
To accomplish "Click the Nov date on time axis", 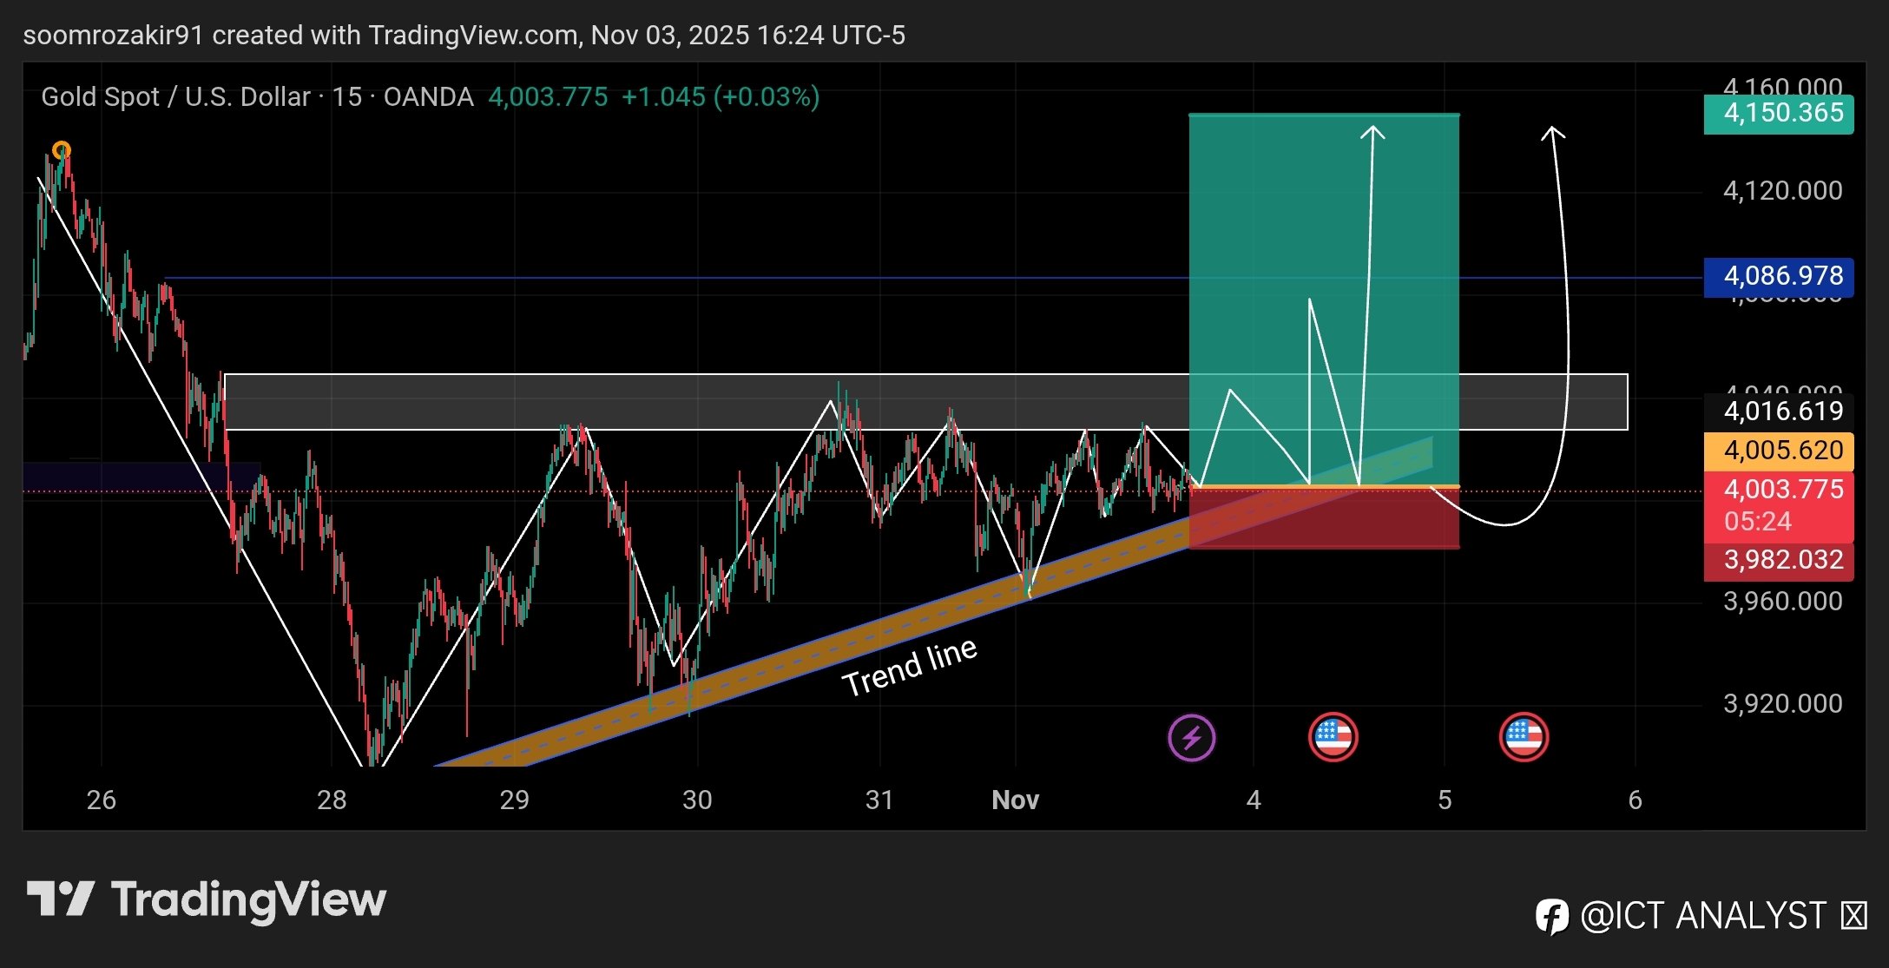I will (1015, 800).
